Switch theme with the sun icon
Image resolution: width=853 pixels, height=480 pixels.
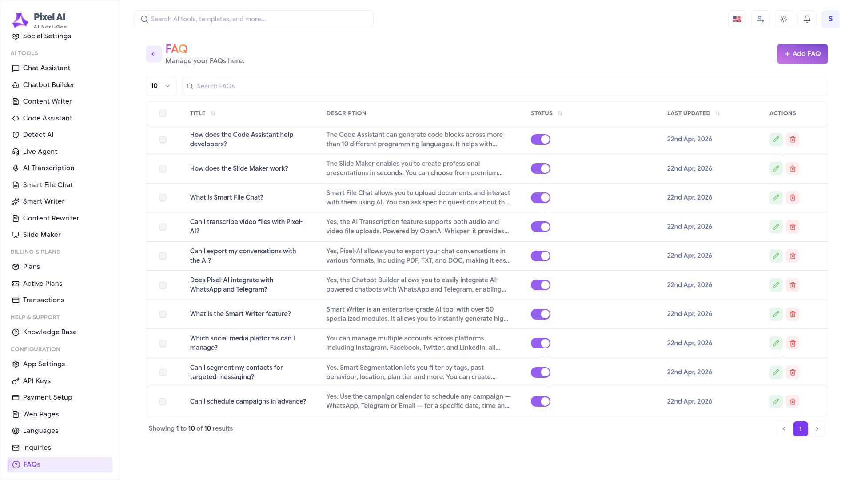click(784, 19)
